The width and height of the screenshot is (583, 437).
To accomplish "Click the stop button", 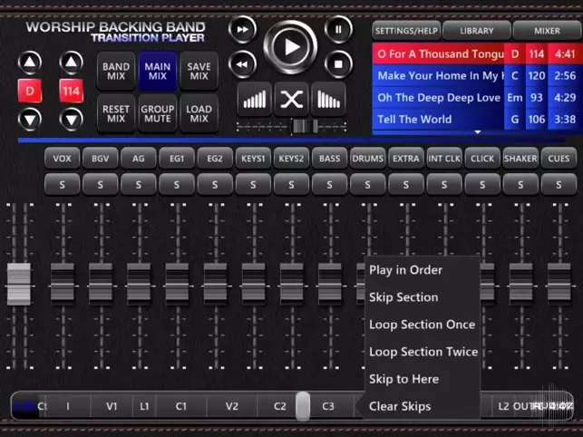I will pos(338,64).
